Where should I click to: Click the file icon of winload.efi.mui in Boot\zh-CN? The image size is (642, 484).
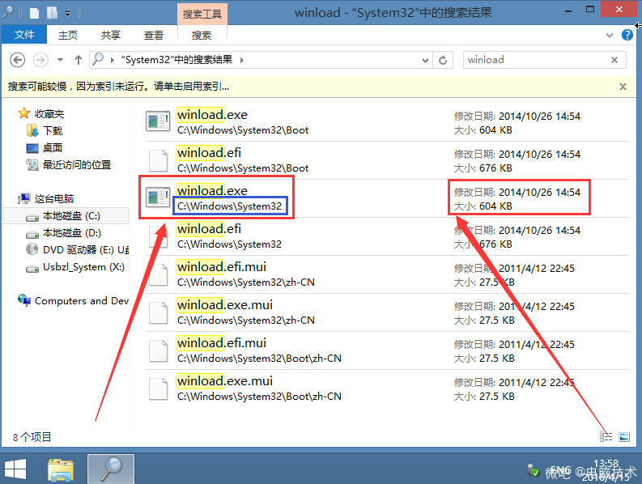click(158, 350)
